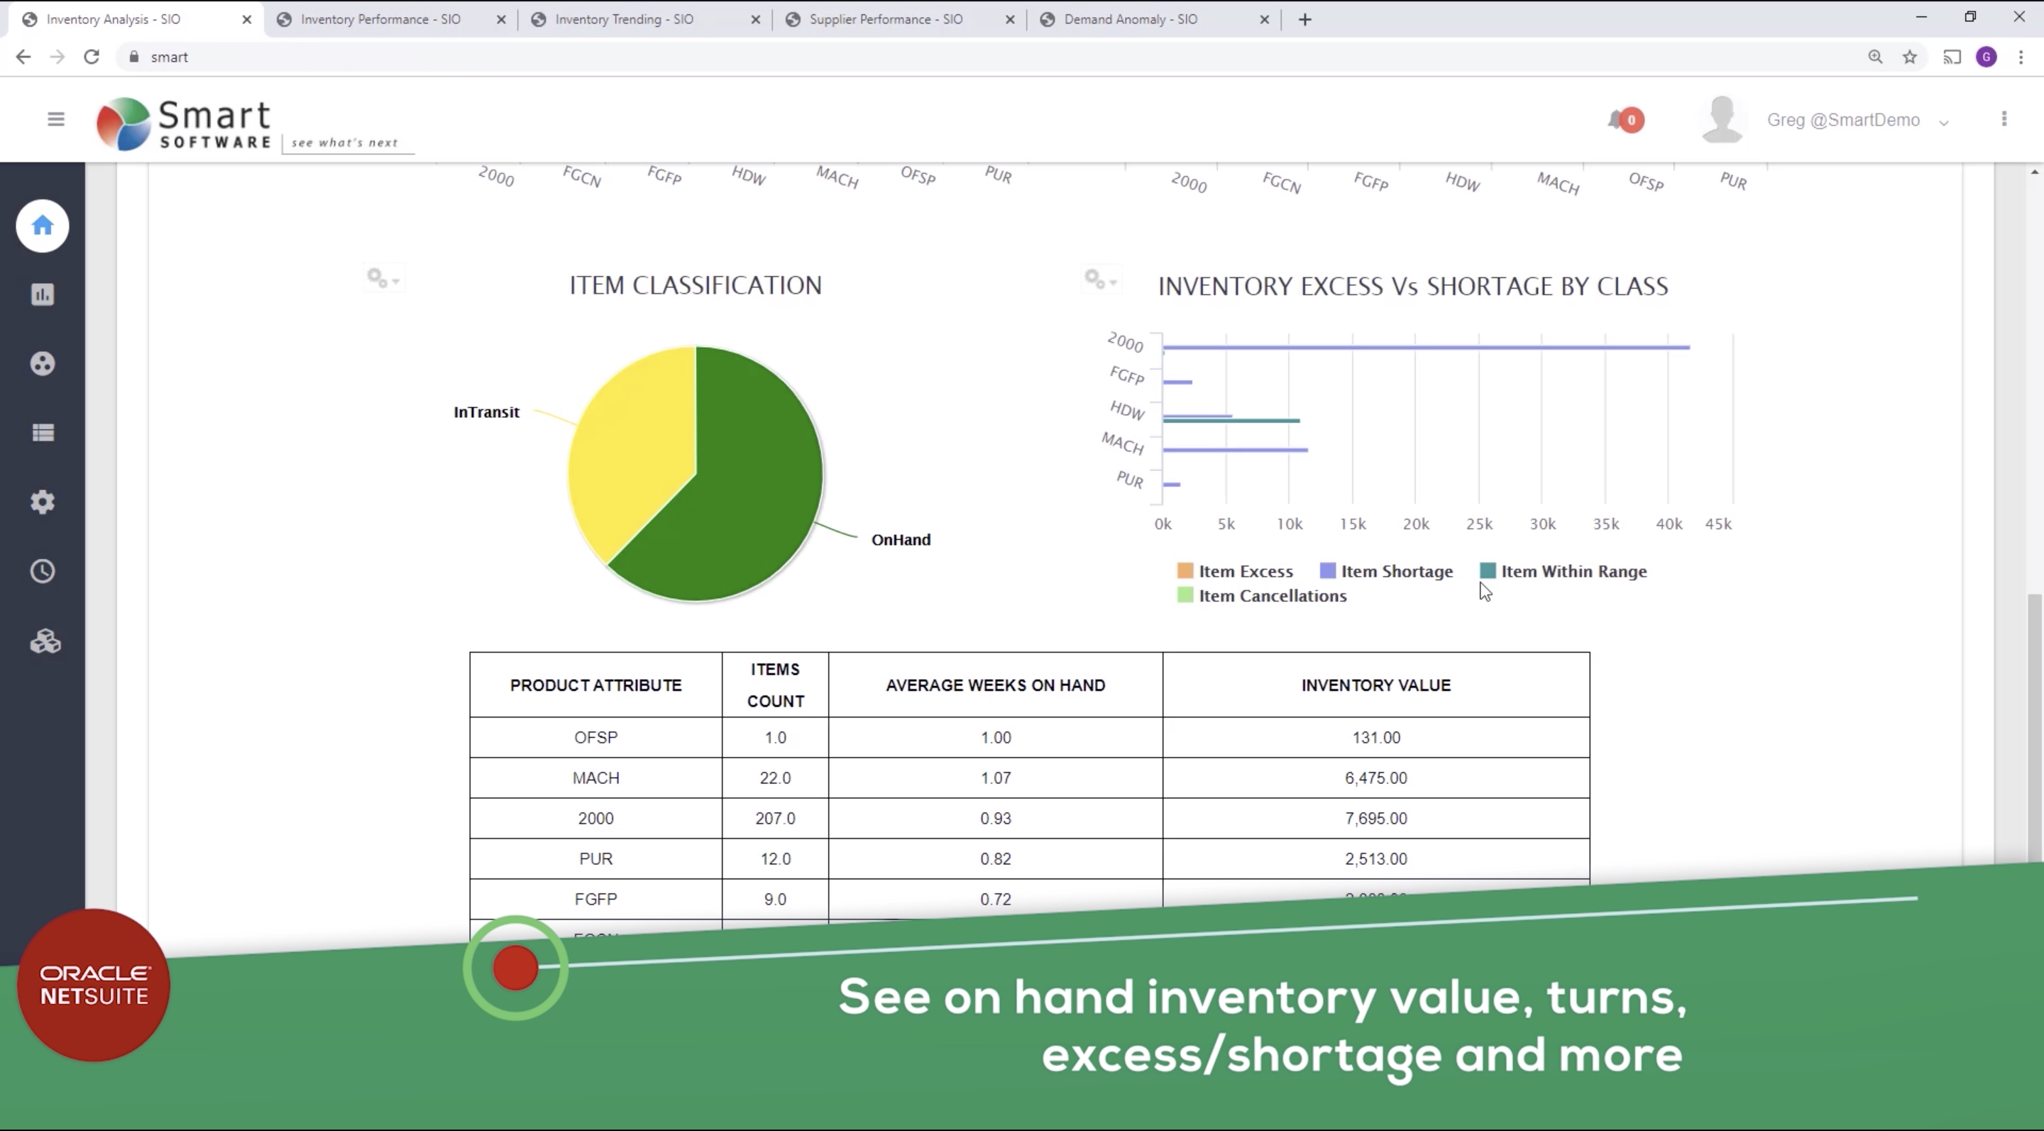Select the inventory cubes icon in sidebar
The image size is (2044, 1131).
pos(43,641)
